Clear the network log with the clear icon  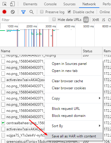pos(13,12)
